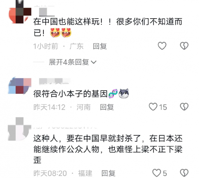Reply to the Henan comment via 回复
The width and height of the screenshot is (199, 178).
point(107,107)
